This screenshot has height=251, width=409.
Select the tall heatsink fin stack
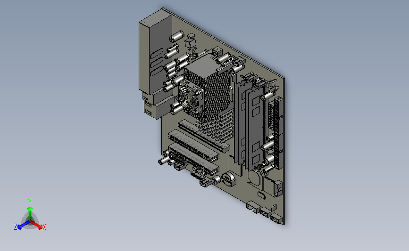207,87
